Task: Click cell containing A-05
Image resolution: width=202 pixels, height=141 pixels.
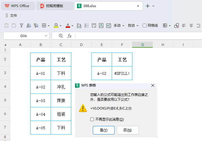Action: (x=40, y=128)
